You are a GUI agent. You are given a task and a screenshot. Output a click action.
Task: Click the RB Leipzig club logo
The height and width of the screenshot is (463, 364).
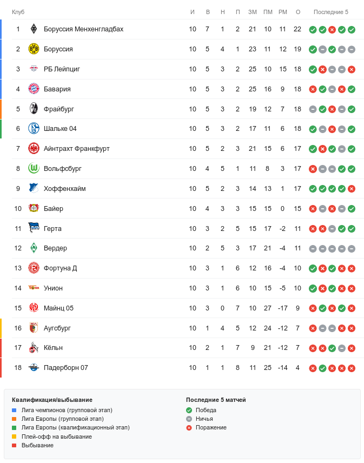pos(34,69)
